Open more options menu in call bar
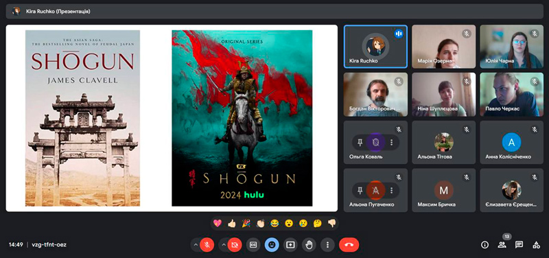 (327, 245)
